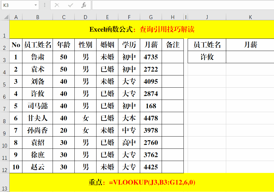Image resolution: width=274 pixels, height=192 pixels.
Task: Click salary cell '3978'
Action: [x=151, y=130]
